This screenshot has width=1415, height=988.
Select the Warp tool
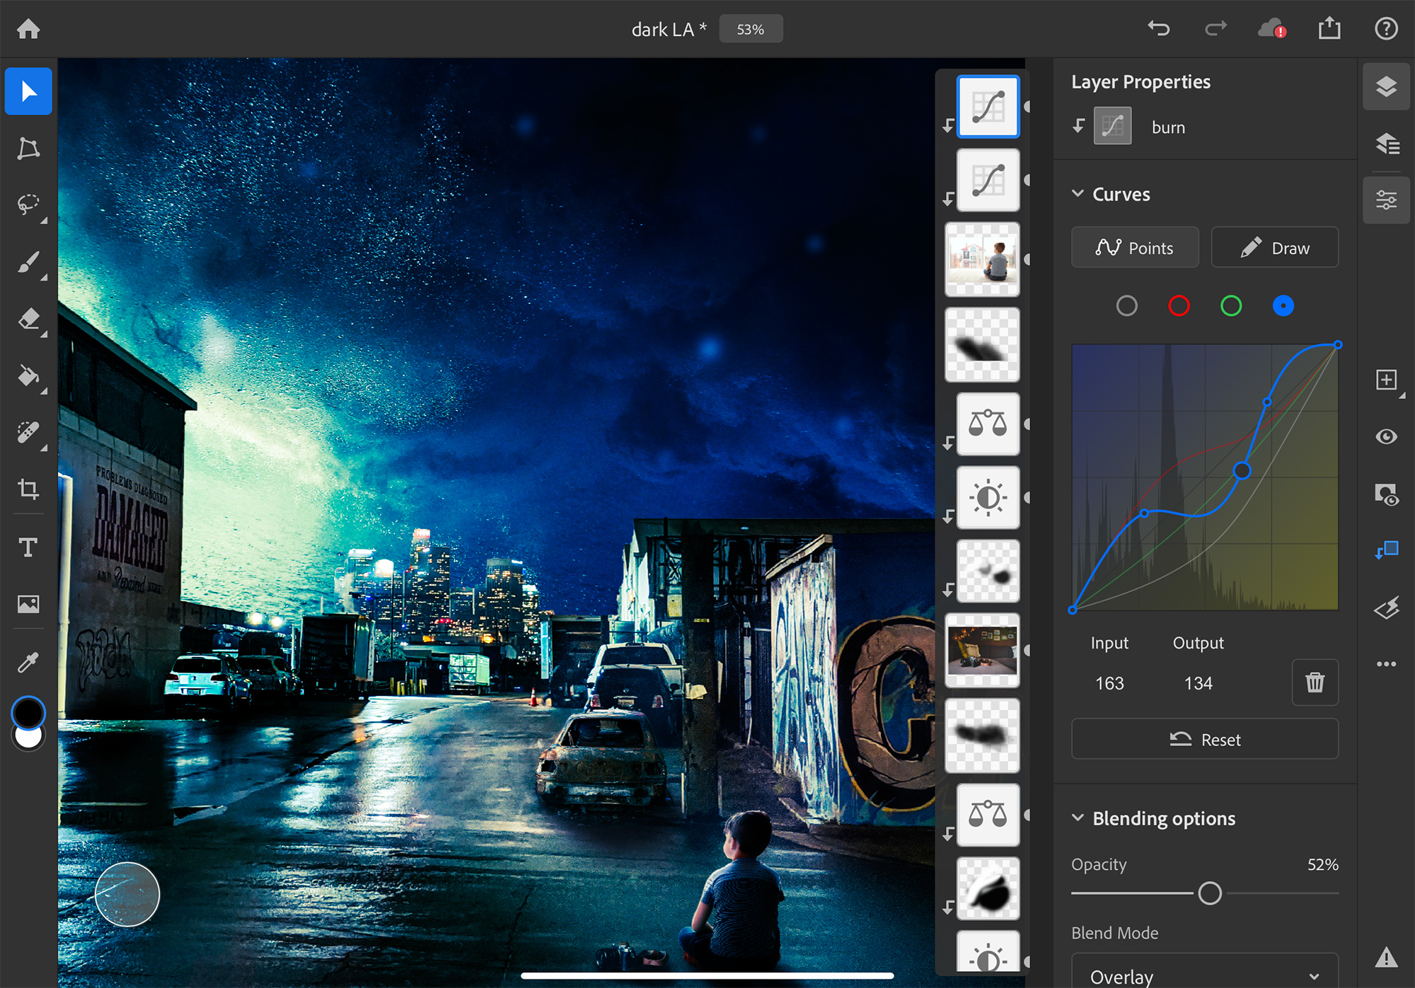click(x=29, y=151)
